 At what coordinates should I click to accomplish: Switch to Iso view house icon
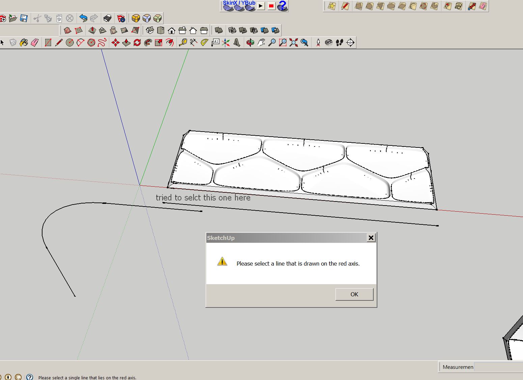pyautogui.click(x=150, y=30)
